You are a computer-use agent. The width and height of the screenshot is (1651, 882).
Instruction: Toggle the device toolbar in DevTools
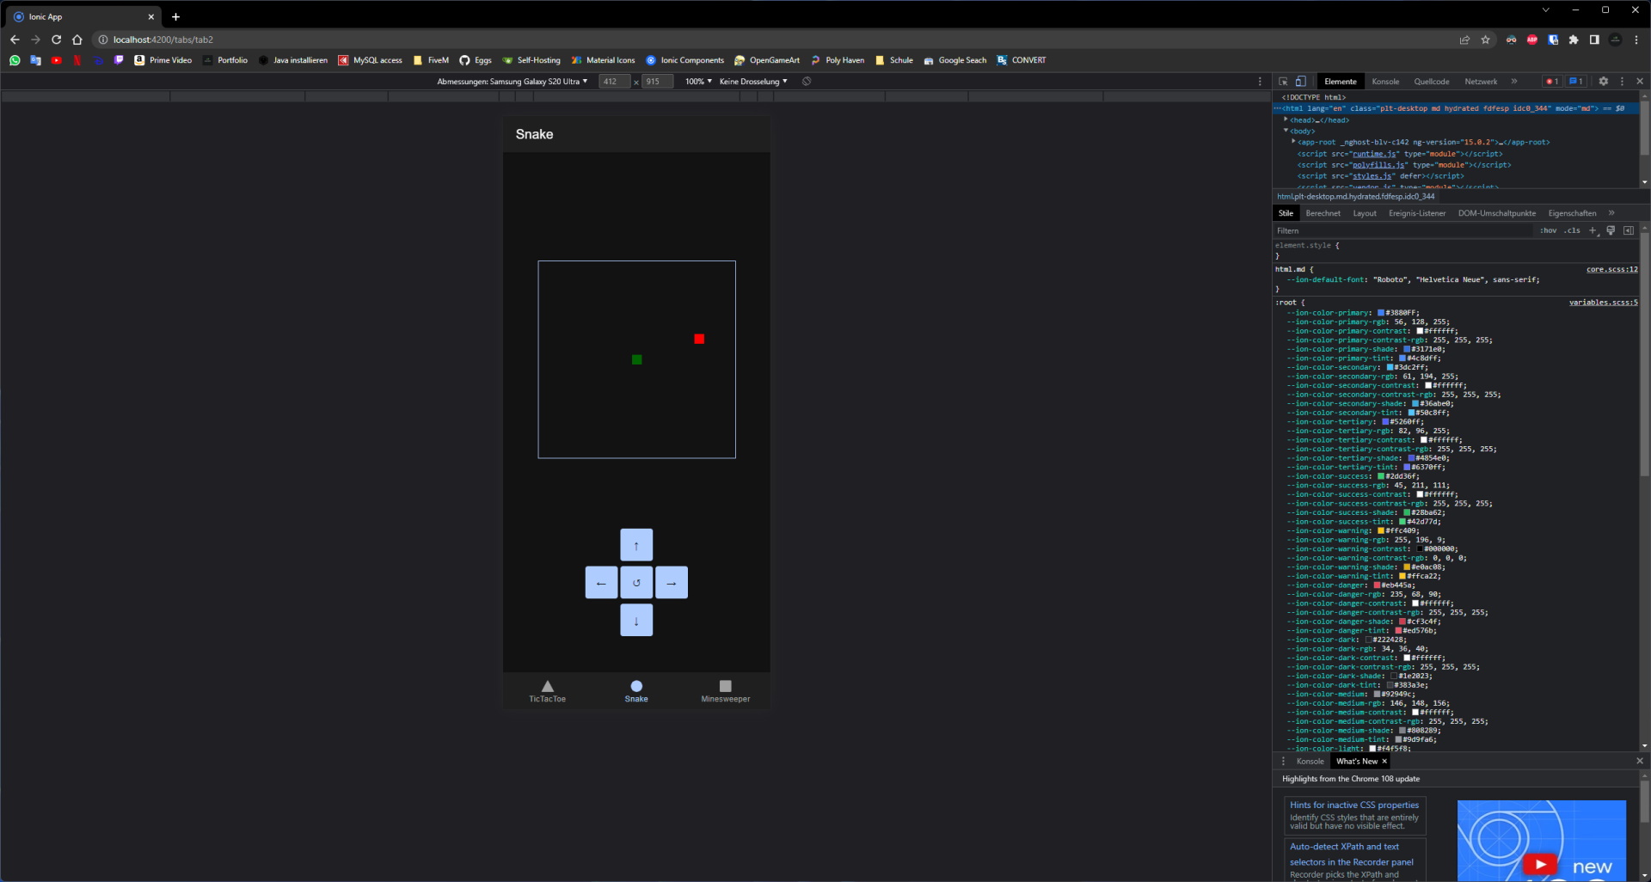point(1301,82)
